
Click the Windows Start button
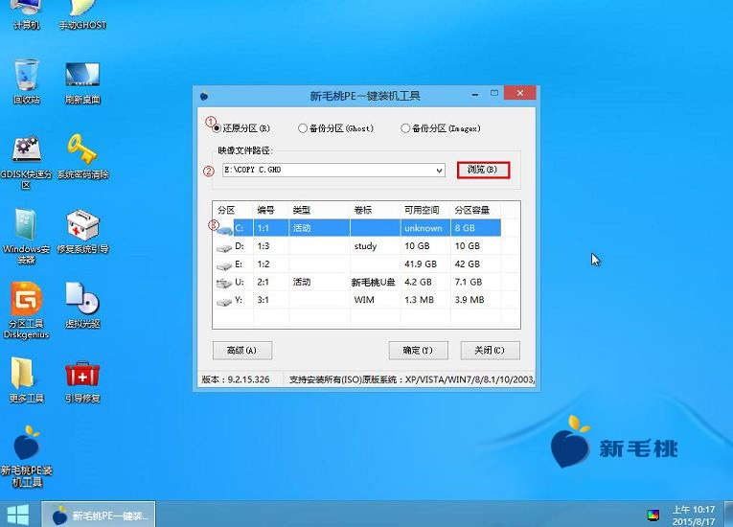pyautogui.click(x=18, y=515)
